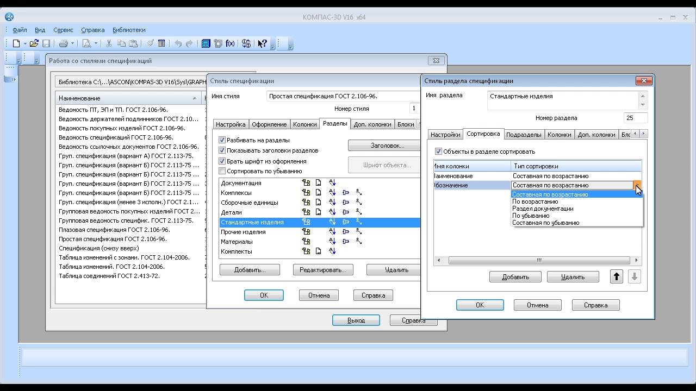Click the numbering 1-2 swap toolbar icon
This screenshot has width=696, height=391.
(x=246, y=43)
